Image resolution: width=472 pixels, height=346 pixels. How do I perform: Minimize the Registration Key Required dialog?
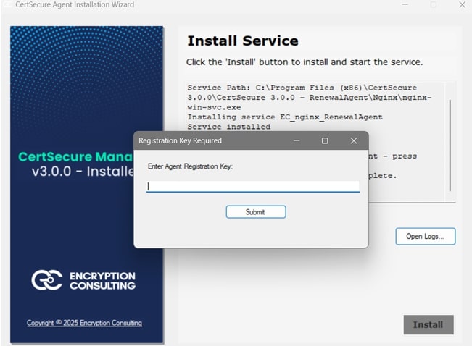click(297, 140)
